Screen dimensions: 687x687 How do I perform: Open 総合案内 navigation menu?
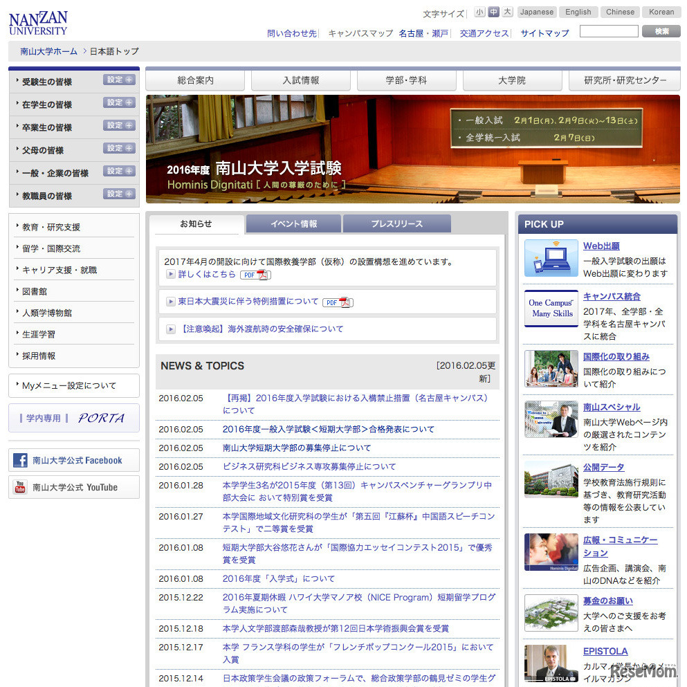pos(195,81)
